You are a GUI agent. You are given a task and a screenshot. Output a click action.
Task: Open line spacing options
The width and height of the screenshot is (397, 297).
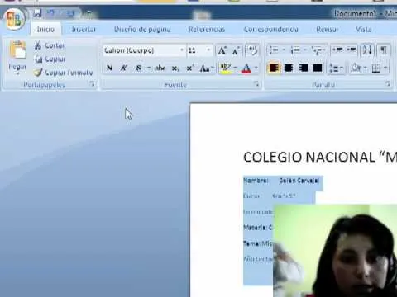click(336, 68)
